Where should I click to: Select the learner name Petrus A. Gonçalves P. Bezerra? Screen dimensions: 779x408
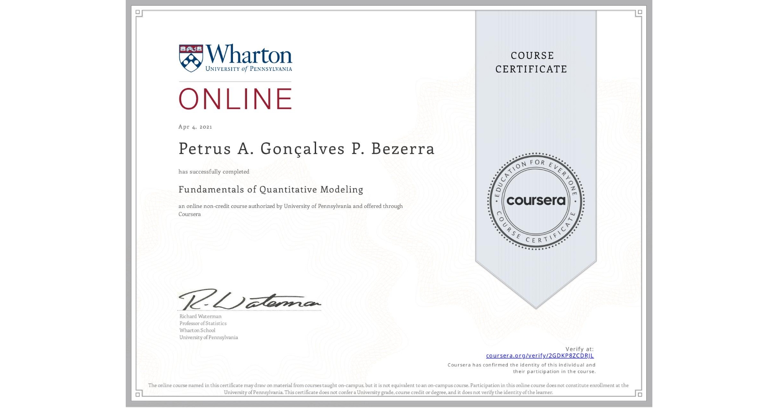(306, 149)
